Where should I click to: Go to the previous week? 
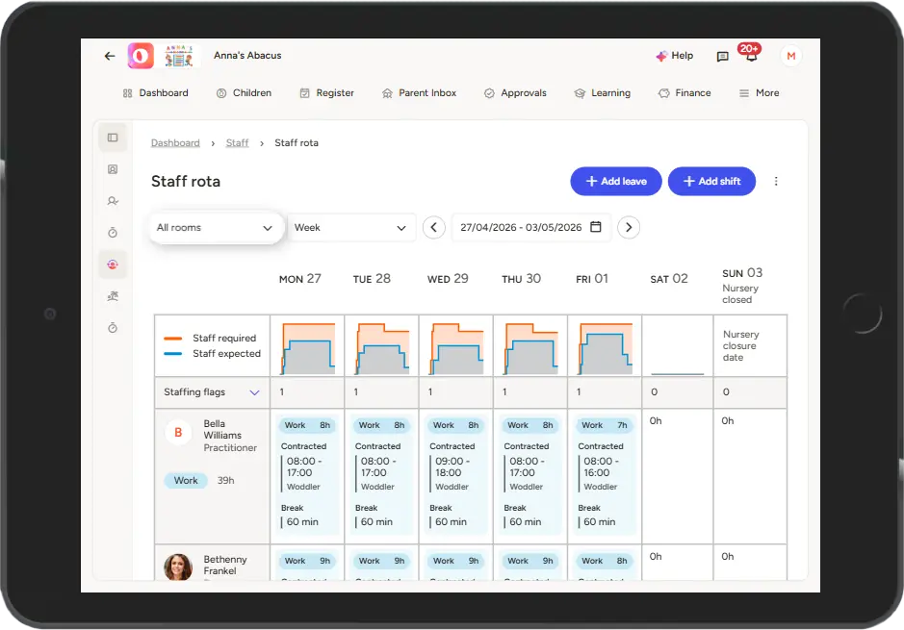434,228
